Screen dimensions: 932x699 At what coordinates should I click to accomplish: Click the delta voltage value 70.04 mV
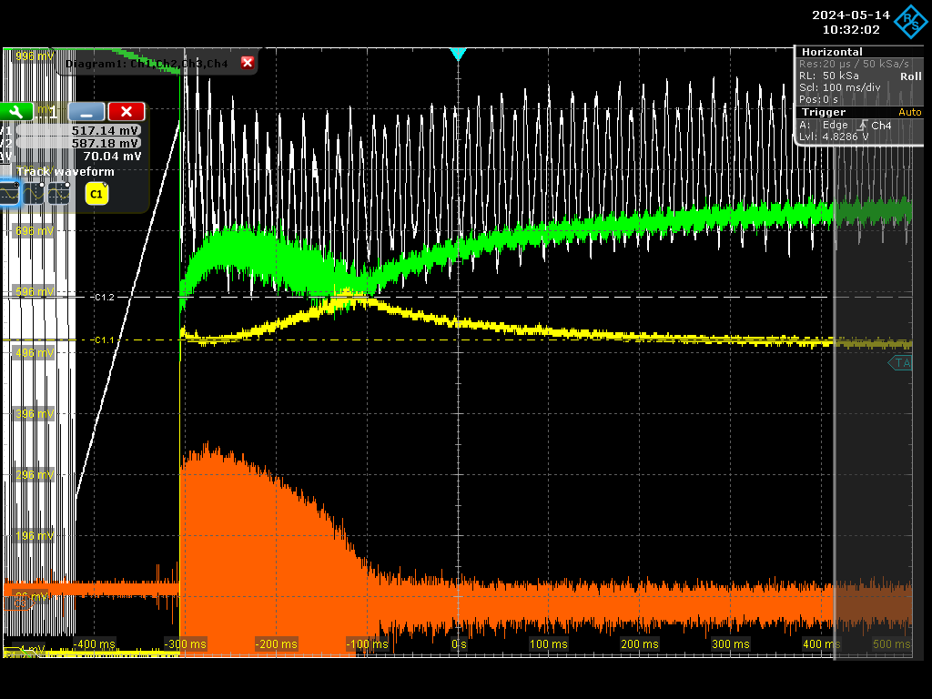click(x=112, y=157)
